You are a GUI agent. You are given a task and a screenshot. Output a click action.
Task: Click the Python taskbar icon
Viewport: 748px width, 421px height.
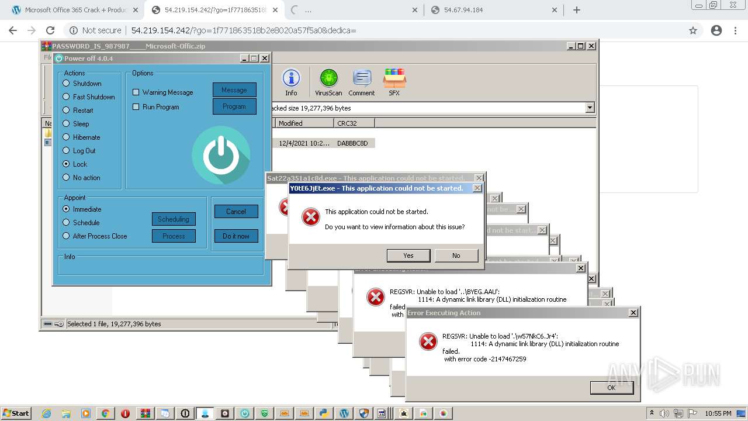tap(323, 413)
